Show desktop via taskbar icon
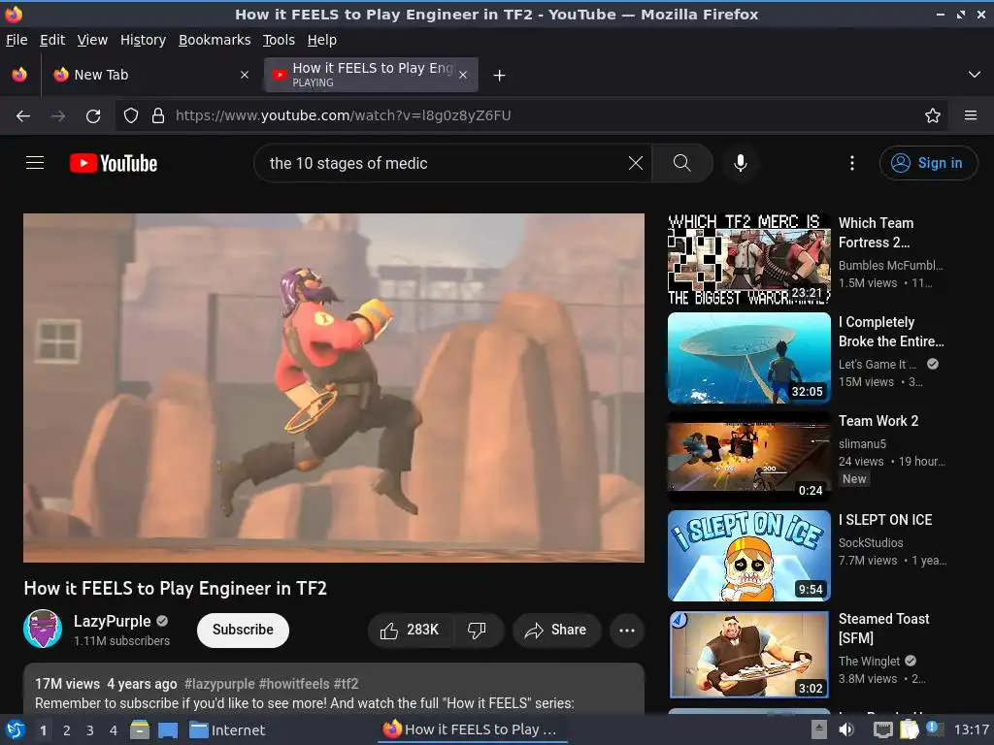Viewport: 994px width, 745px height. (x=168, y=729)
